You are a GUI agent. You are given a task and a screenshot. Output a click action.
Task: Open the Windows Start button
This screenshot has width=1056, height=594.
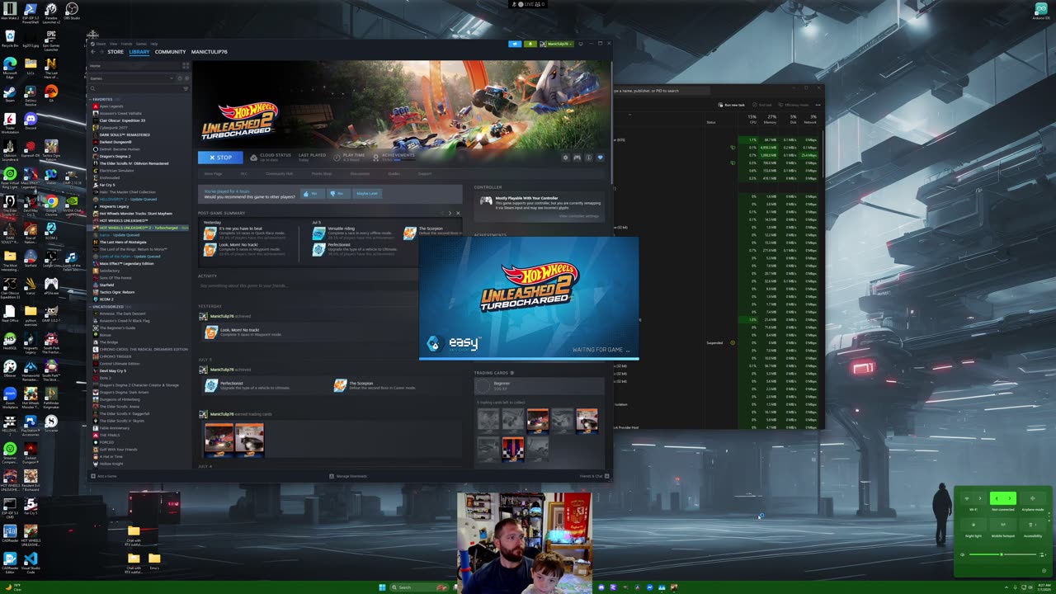click(x=382, y=587)
